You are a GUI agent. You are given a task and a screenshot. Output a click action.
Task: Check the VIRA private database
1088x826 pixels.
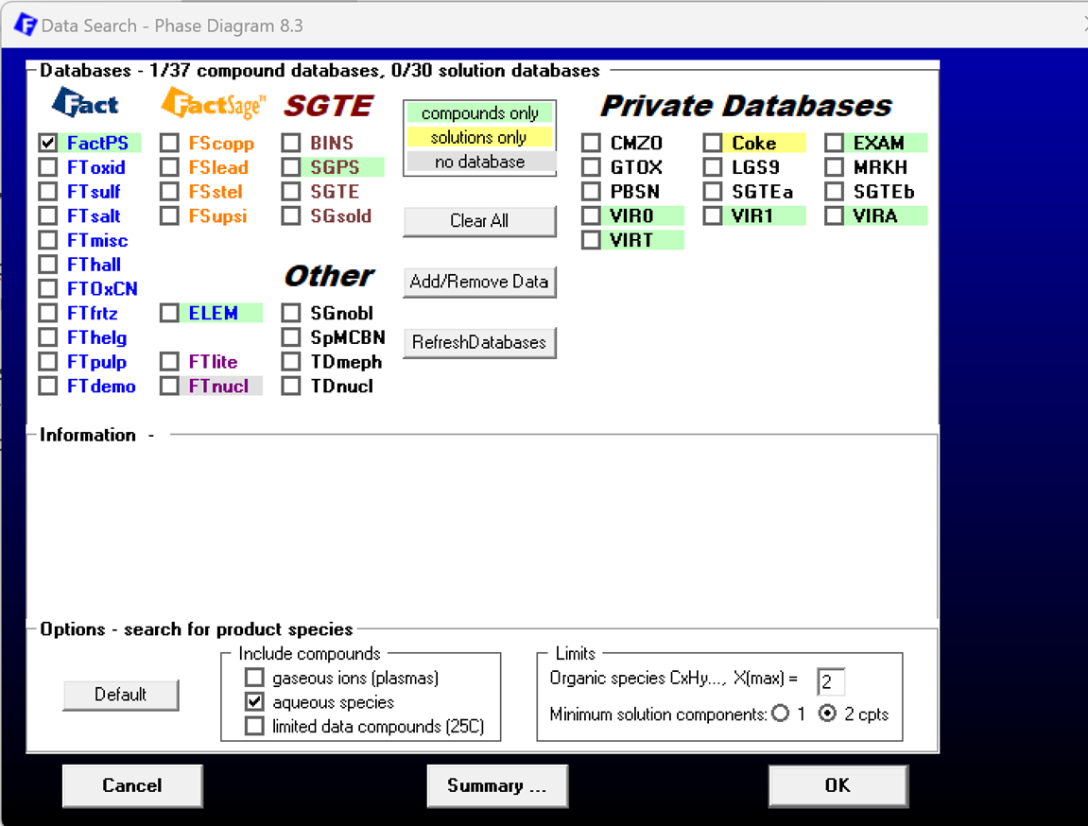click(x=834, y=216)
